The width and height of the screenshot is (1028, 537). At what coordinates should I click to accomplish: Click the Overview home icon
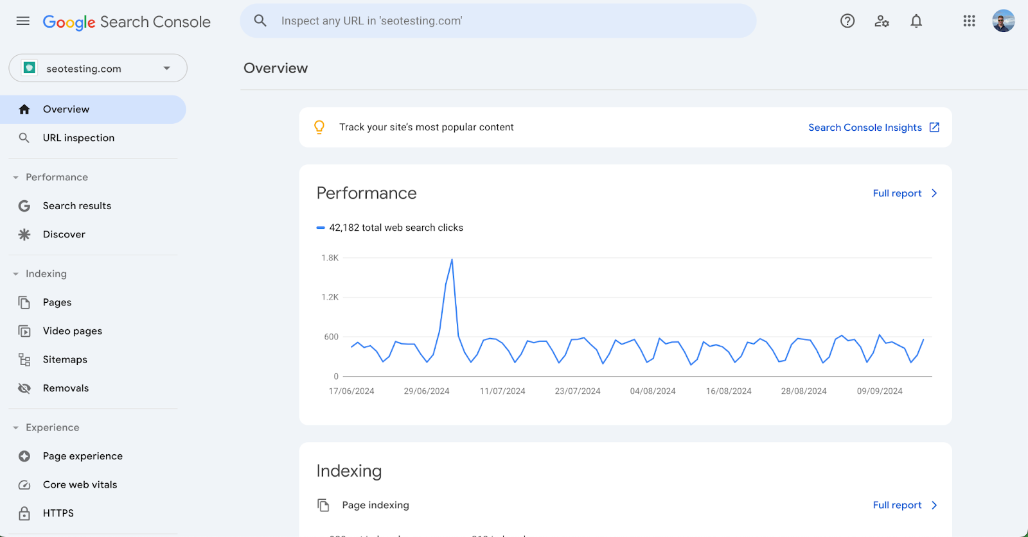(24, 110)
